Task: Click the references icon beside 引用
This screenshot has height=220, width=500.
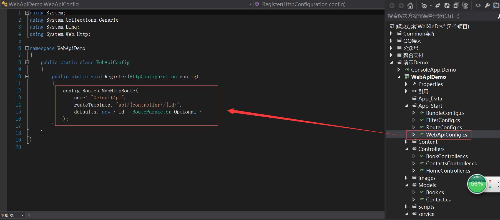Action: click(x=414, y=91)
